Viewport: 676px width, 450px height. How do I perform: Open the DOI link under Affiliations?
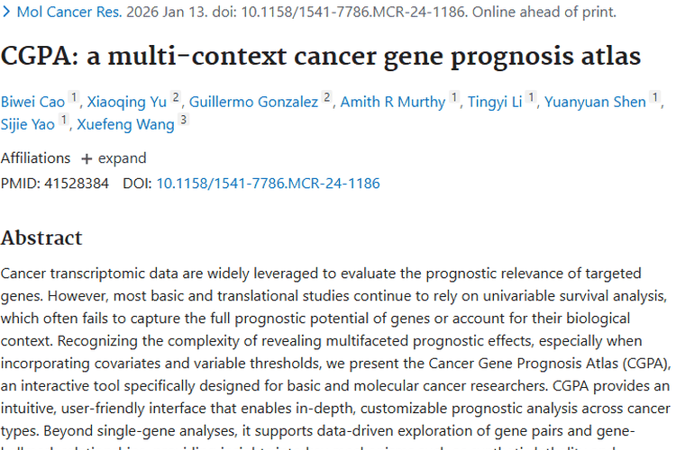(268, 183)
